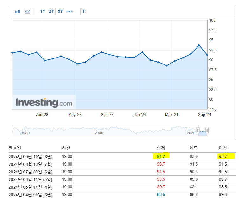241x203 pixels.
Task: Click the highlighted previous value 93.7
Action: pyautogui.click(x=223, y=156)
